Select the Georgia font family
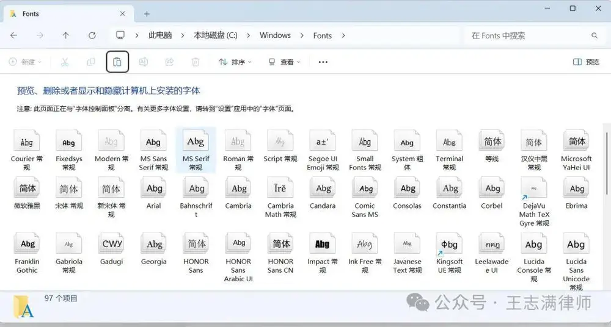 153,249
